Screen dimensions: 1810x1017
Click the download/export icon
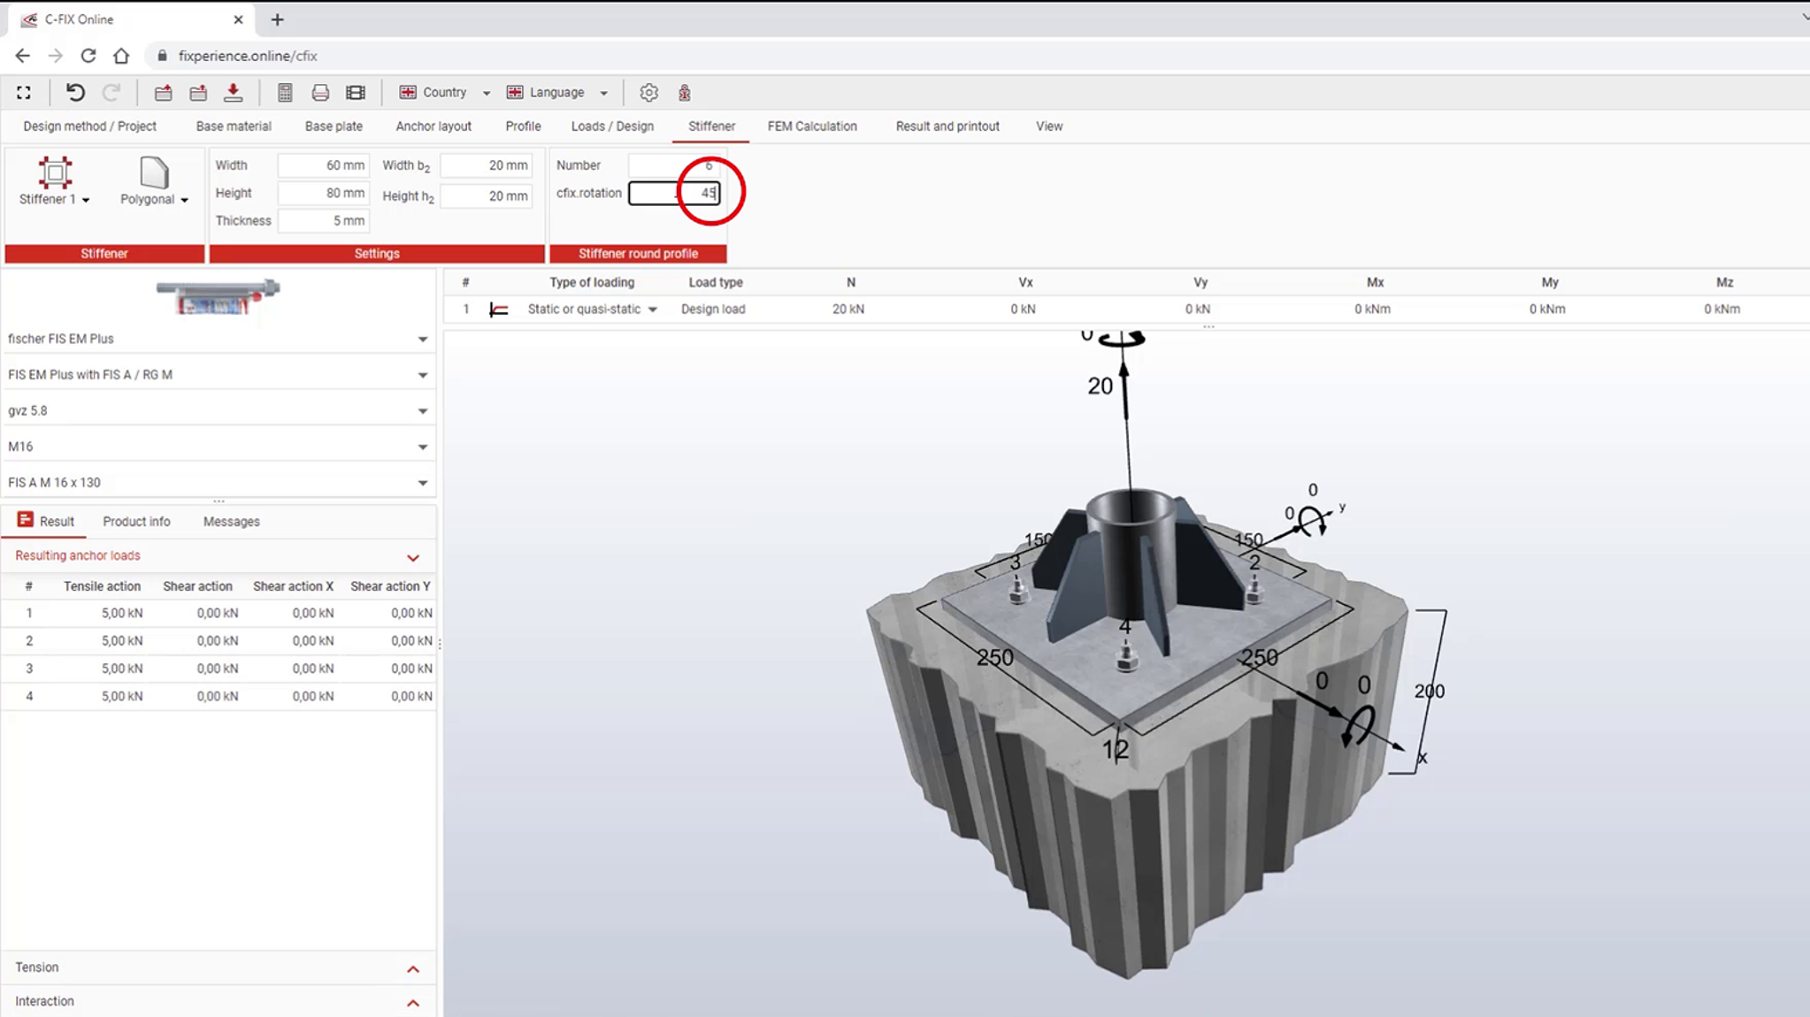pos(233,92)
